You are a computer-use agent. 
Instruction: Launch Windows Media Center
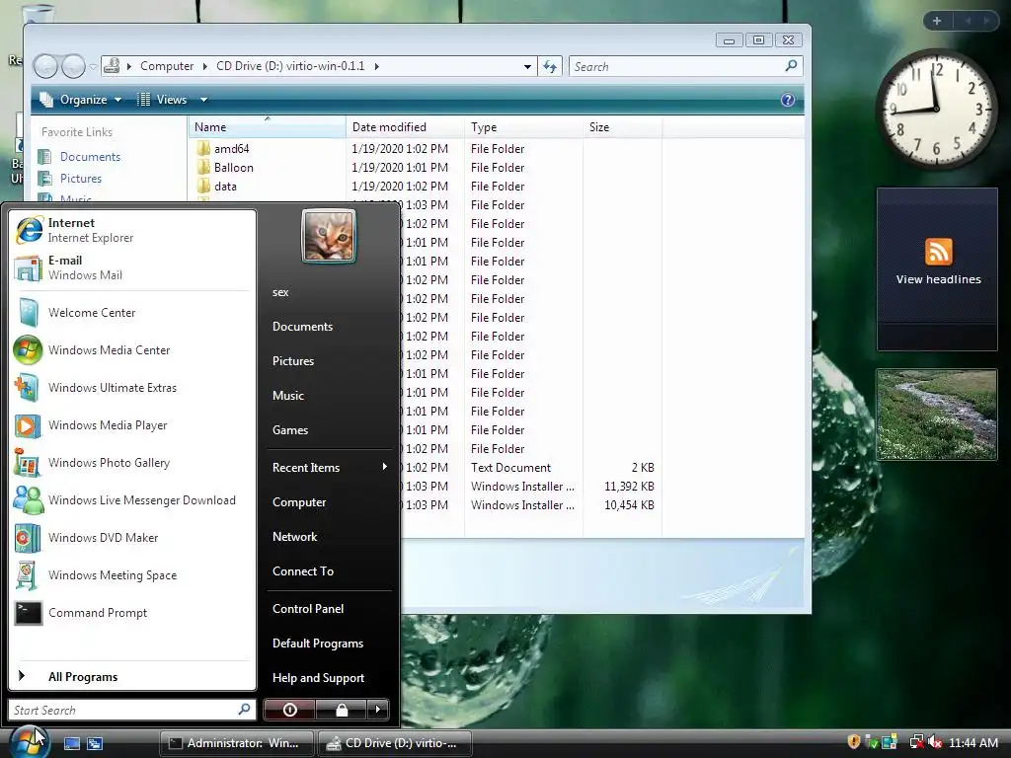pyautogui.click(x=132, y=350)
